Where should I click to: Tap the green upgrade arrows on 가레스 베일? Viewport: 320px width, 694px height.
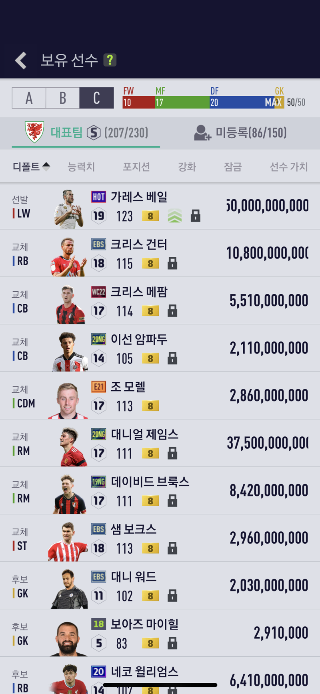(x=174, y=216)
